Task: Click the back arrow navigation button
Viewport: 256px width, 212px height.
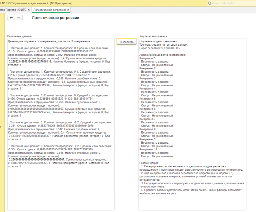Action: (11, 18)
